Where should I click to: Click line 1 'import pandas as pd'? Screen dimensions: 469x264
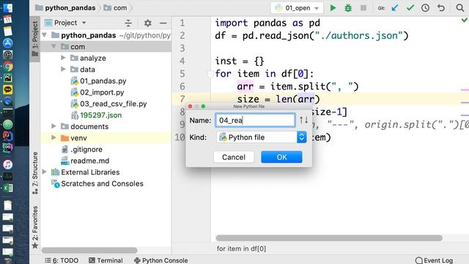click(x=267, y=23)
